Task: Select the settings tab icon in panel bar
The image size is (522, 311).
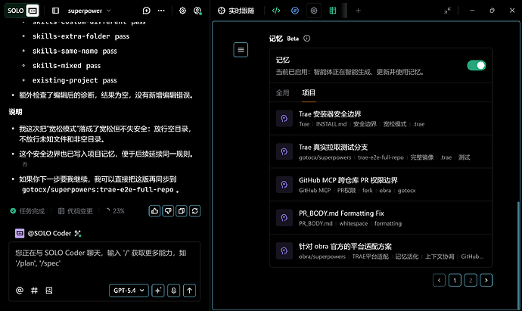Action: [x=314, y=11]
